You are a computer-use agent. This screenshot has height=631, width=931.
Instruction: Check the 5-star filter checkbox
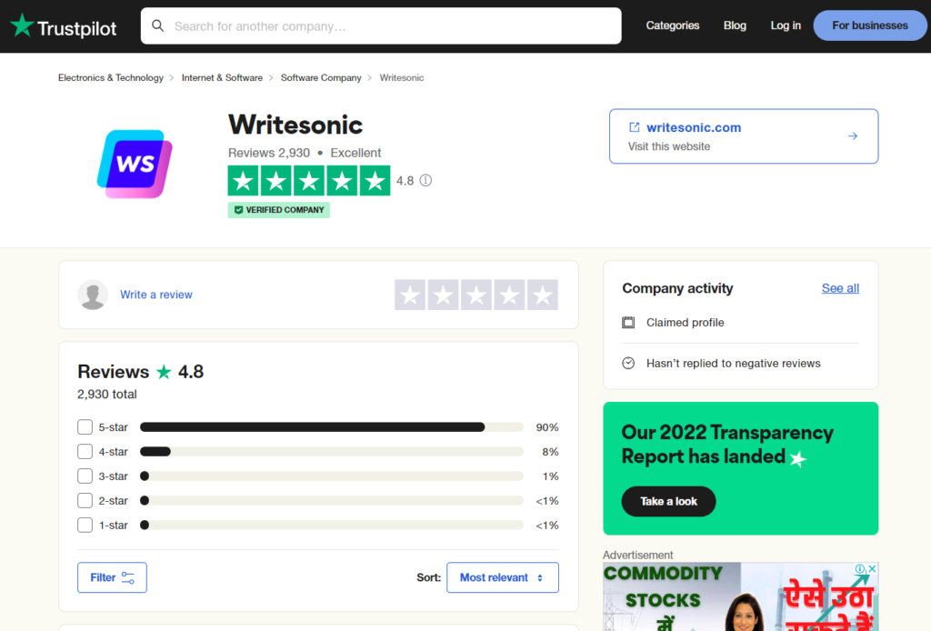(85, 427)
